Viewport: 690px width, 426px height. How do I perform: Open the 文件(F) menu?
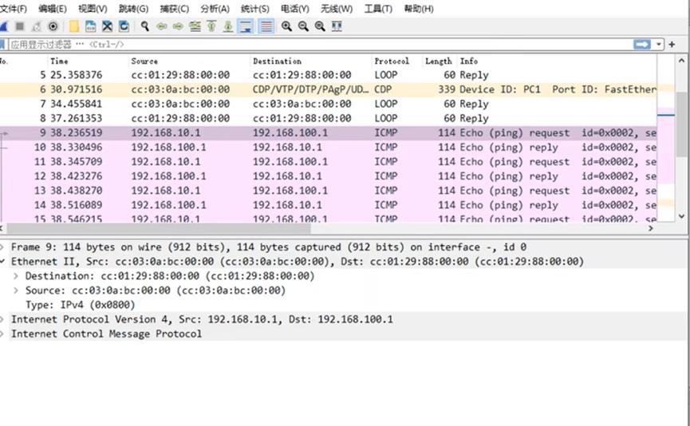coord(13,9)
